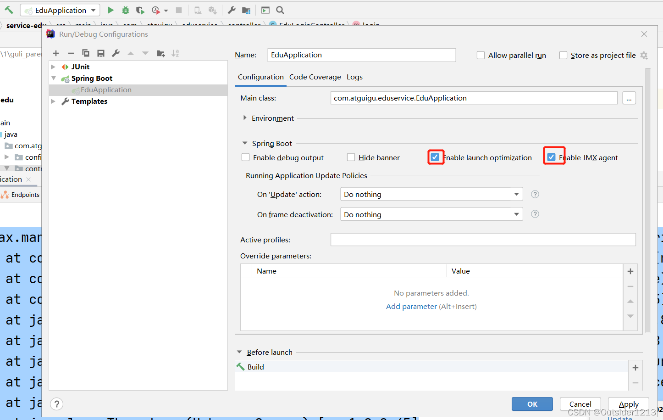The width and height of the screenshot is (663, 420).
Task: Uncheck Enable JMX agent checkbox
Action: pyautogui.click(x=551, y=157)
